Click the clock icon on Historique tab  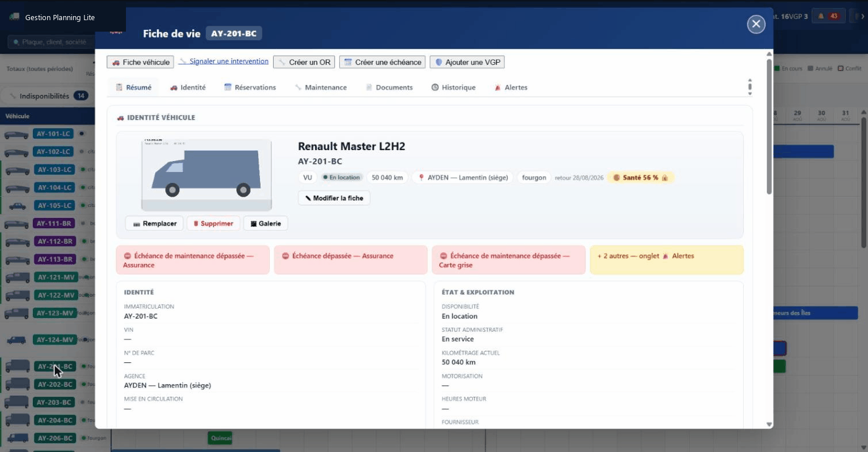click(x=435, y=87)
